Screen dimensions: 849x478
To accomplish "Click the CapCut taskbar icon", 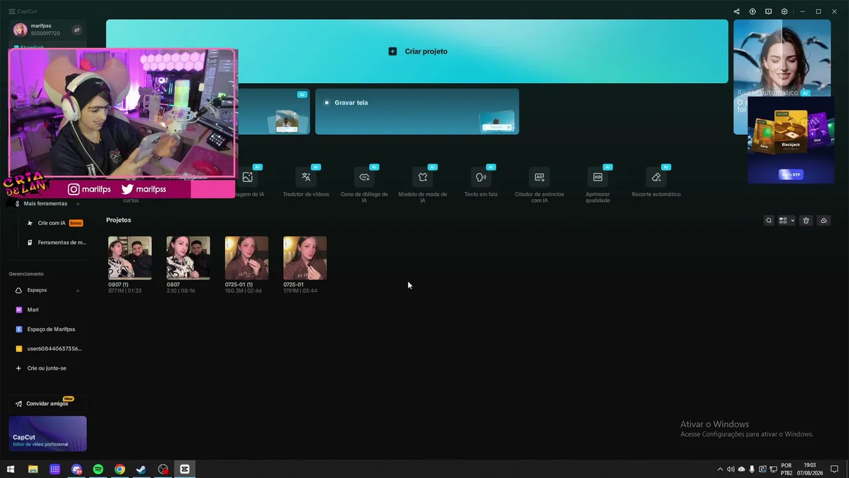I will coord(185,469).
